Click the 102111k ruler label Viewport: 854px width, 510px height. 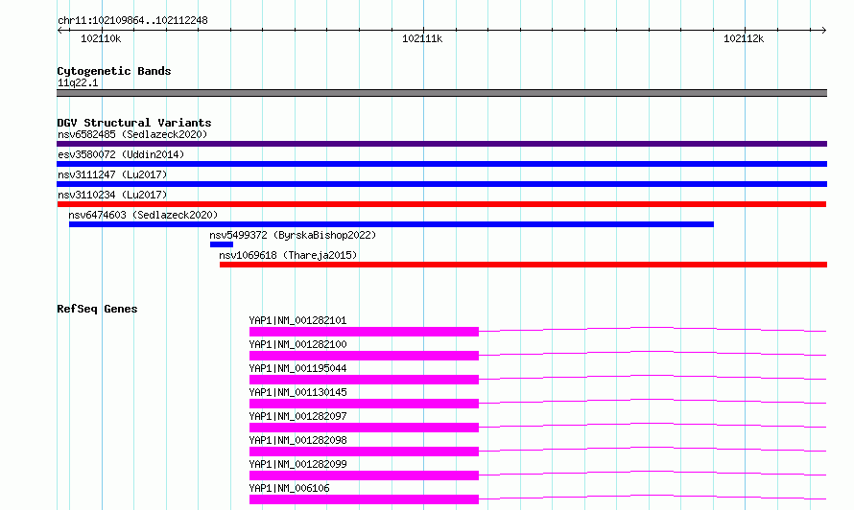tap(422, 38)
